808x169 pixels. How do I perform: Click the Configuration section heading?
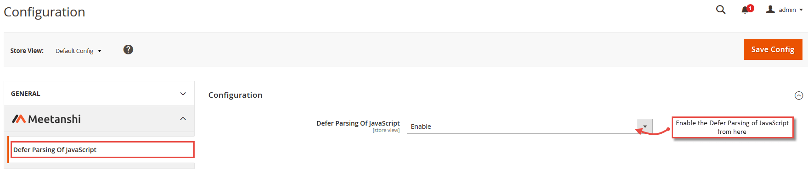(235, 95)
